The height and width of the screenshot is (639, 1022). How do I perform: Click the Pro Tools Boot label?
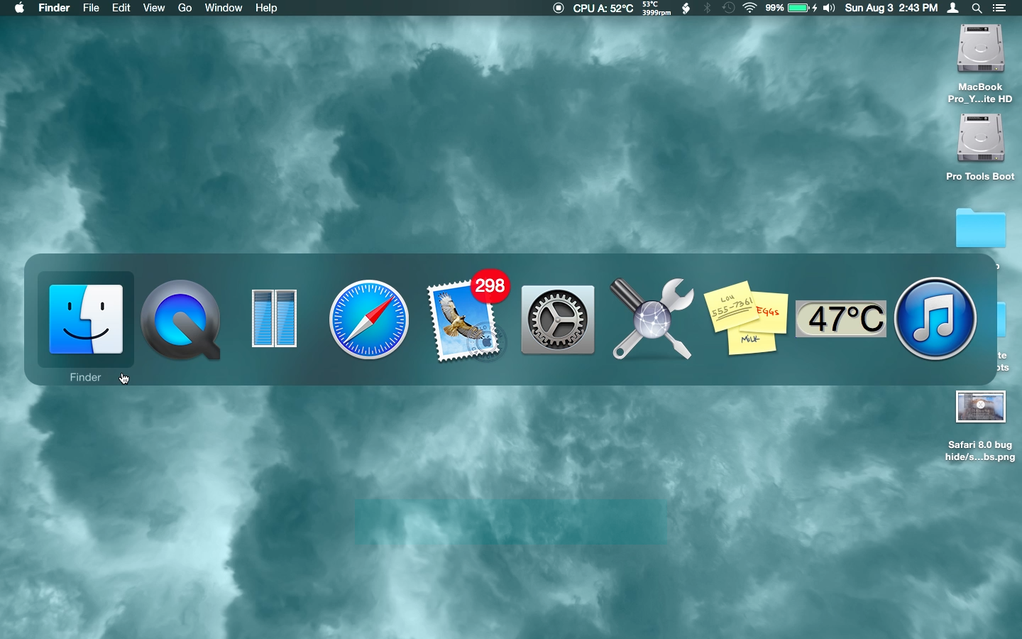(980, 176)
